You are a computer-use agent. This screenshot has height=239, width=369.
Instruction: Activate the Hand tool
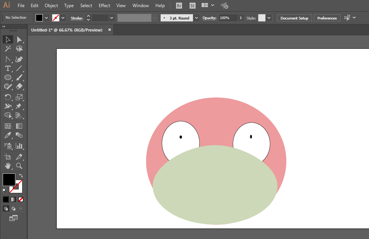coord(8,165)
